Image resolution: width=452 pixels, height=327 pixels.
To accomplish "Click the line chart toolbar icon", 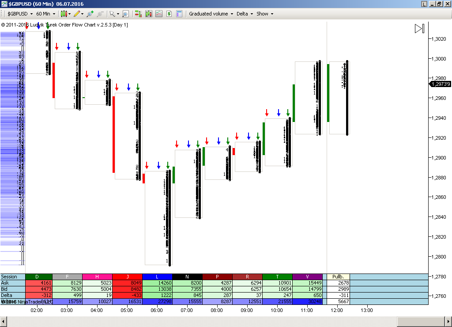I will tap(159, 14).
